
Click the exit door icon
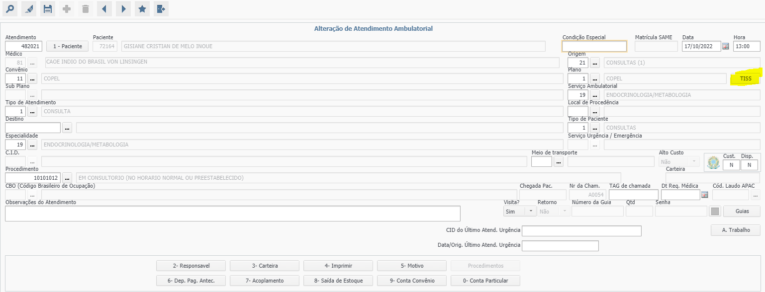161,9
